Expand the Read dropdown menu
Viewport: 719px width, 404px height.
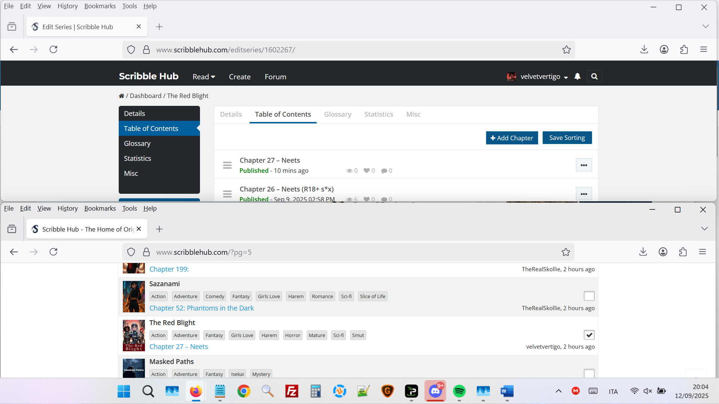tap(204, 77)
